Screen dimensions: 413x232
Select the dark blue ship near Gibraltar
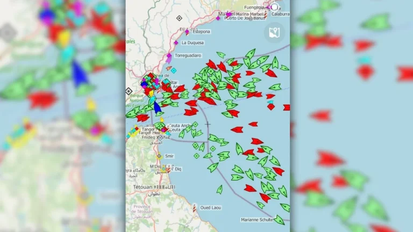[x=157, y=107]
